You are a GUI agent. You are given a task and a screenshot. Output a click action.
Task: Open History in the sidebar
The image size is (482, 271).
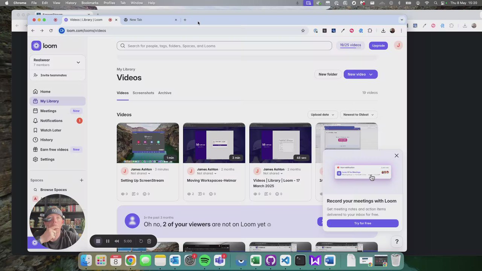46,140
